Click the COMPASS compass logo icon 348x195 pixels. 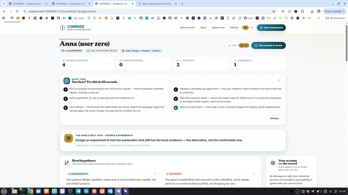(x=62, y=28)
